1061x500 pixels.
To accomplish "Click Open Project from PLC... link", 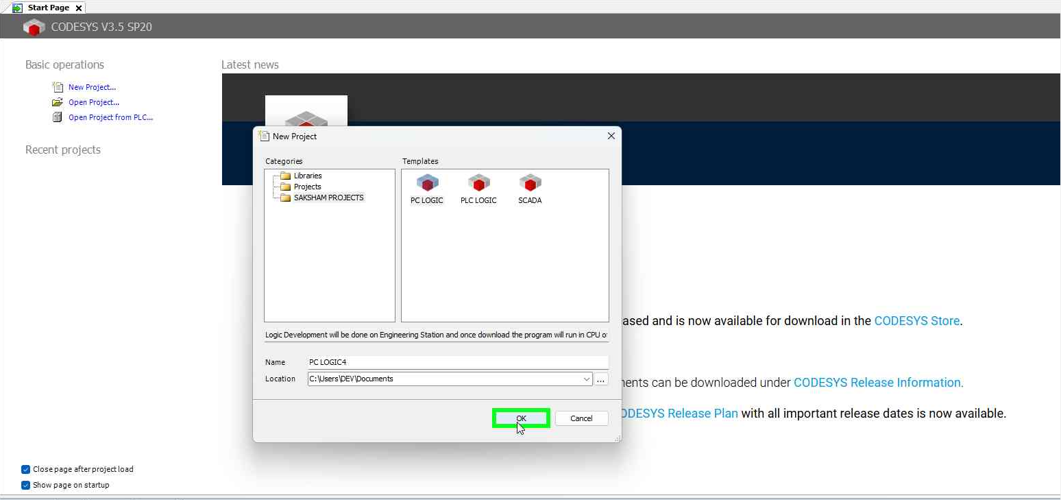I will pos(110,117).
